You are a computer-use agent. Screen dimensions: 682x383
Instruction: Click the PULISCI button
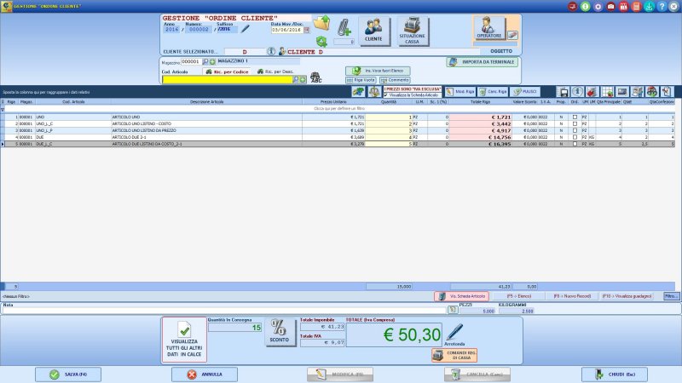point(525,92)
